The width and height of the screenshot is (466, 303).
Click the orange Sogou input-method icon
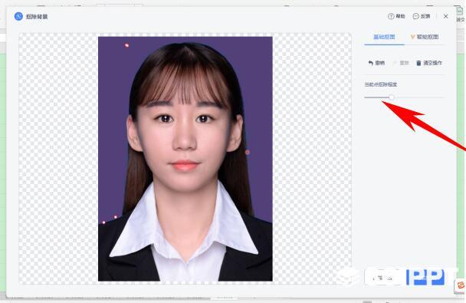tap(460, 286)
